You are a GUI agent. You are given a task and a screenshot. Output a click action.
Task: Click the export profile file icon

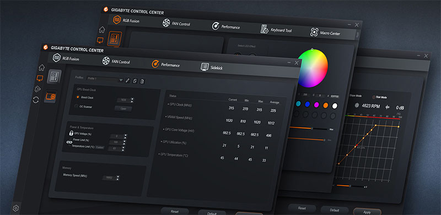tap(142, 81)
